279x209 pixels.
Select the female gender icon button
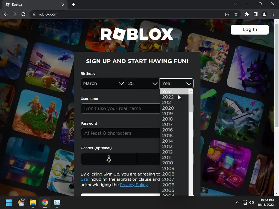click(109, 159)
